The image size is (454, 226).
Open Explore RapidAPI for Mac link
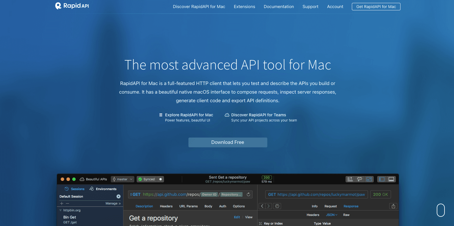[189, 115]
